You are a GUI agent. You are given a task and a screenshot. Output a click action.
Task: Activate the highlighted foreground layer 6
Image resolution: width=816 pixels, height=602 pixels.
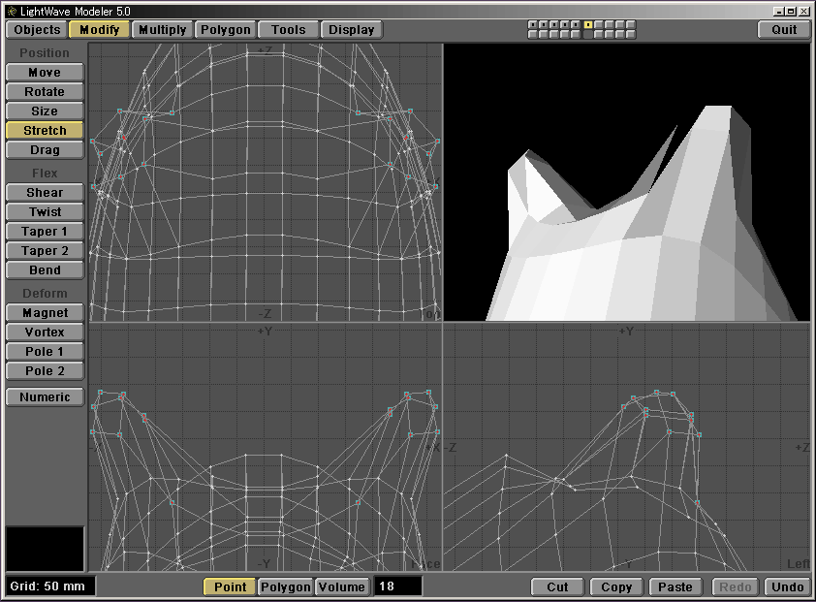pyautogui.click(x=588, y=24)
